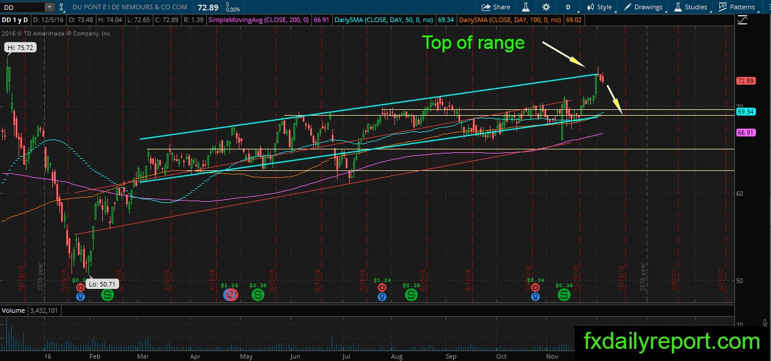Click the October red earnings phone icon
771x361 pixels.
pos(535,287)
